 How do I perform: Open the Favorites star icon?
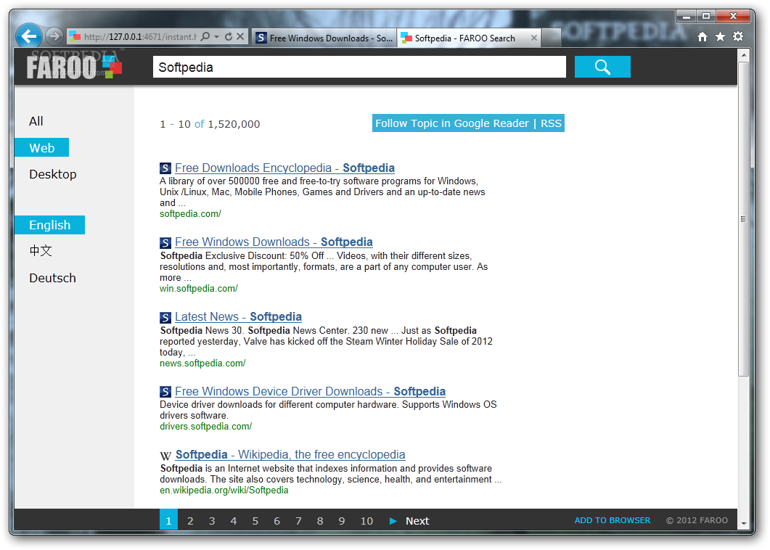pyautogui.click(x=720, y=37)
